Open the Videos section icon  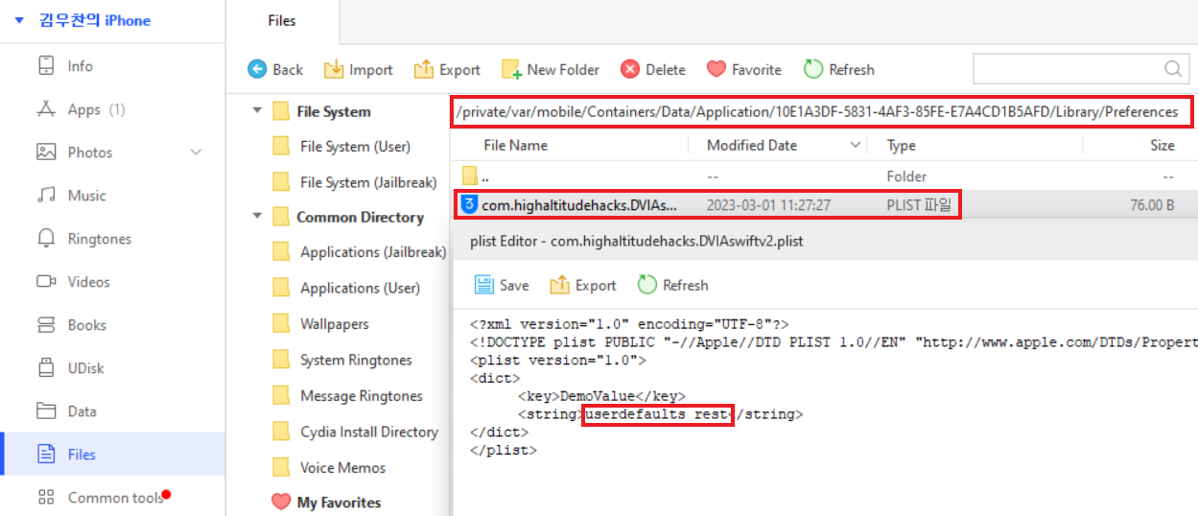point(46,282)
